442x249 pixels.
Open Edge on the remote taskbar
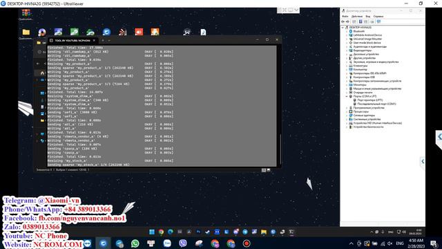tap(171, 232)
